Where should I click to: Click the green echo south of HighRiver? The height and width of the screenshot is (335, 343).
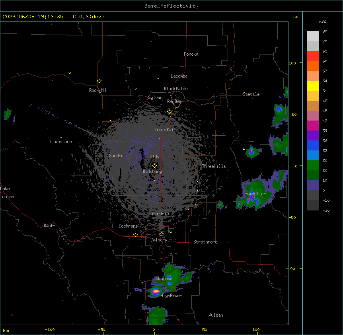157,316
